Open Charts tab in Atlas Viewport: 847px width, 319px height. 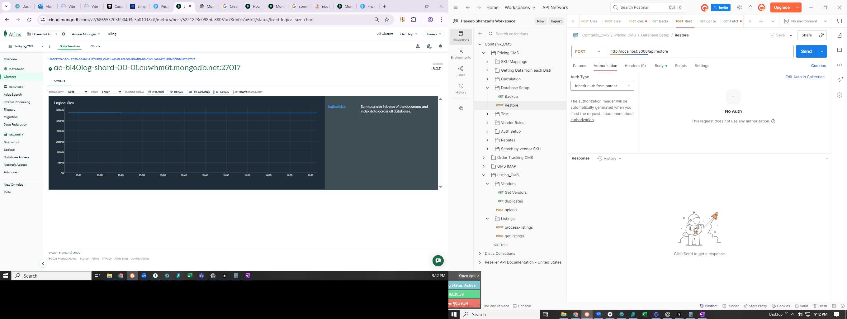click(x=95, y=46)
